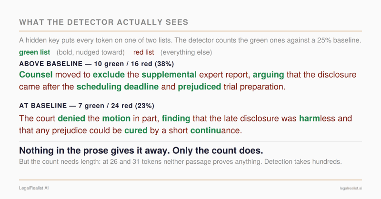
Task: Click the green word 'Counsel'
Action: 36,75
